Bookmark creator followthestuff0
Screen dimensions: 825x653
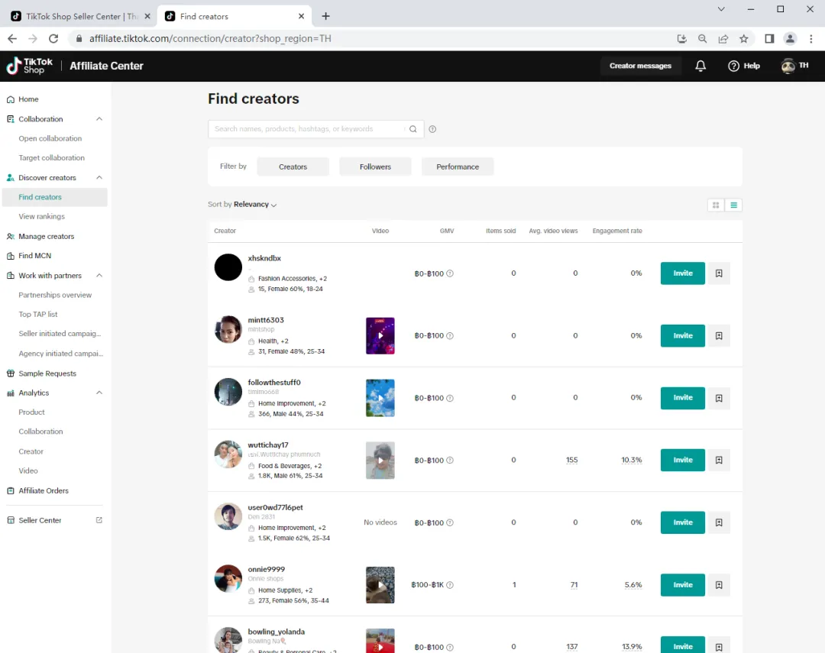pyautogui.click(x=719, y=398)
